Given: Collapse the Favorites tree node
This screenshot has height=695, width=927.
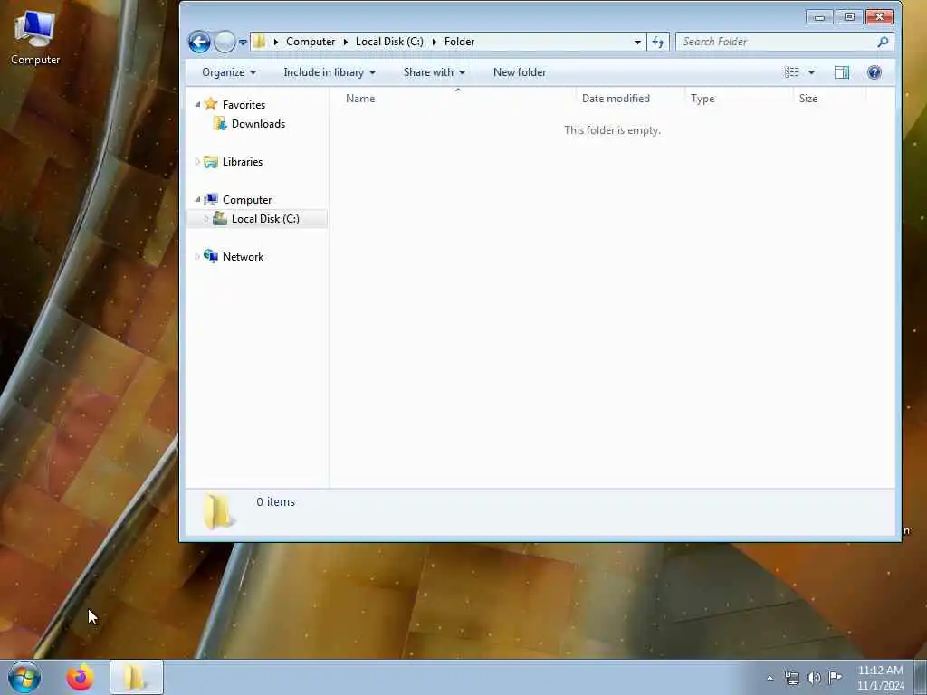Looking at the screenshot, I should (197, 105).
